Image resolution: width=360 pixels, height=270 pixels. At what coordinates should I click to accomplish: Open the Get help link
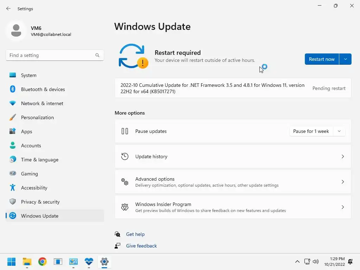(135, 234)
